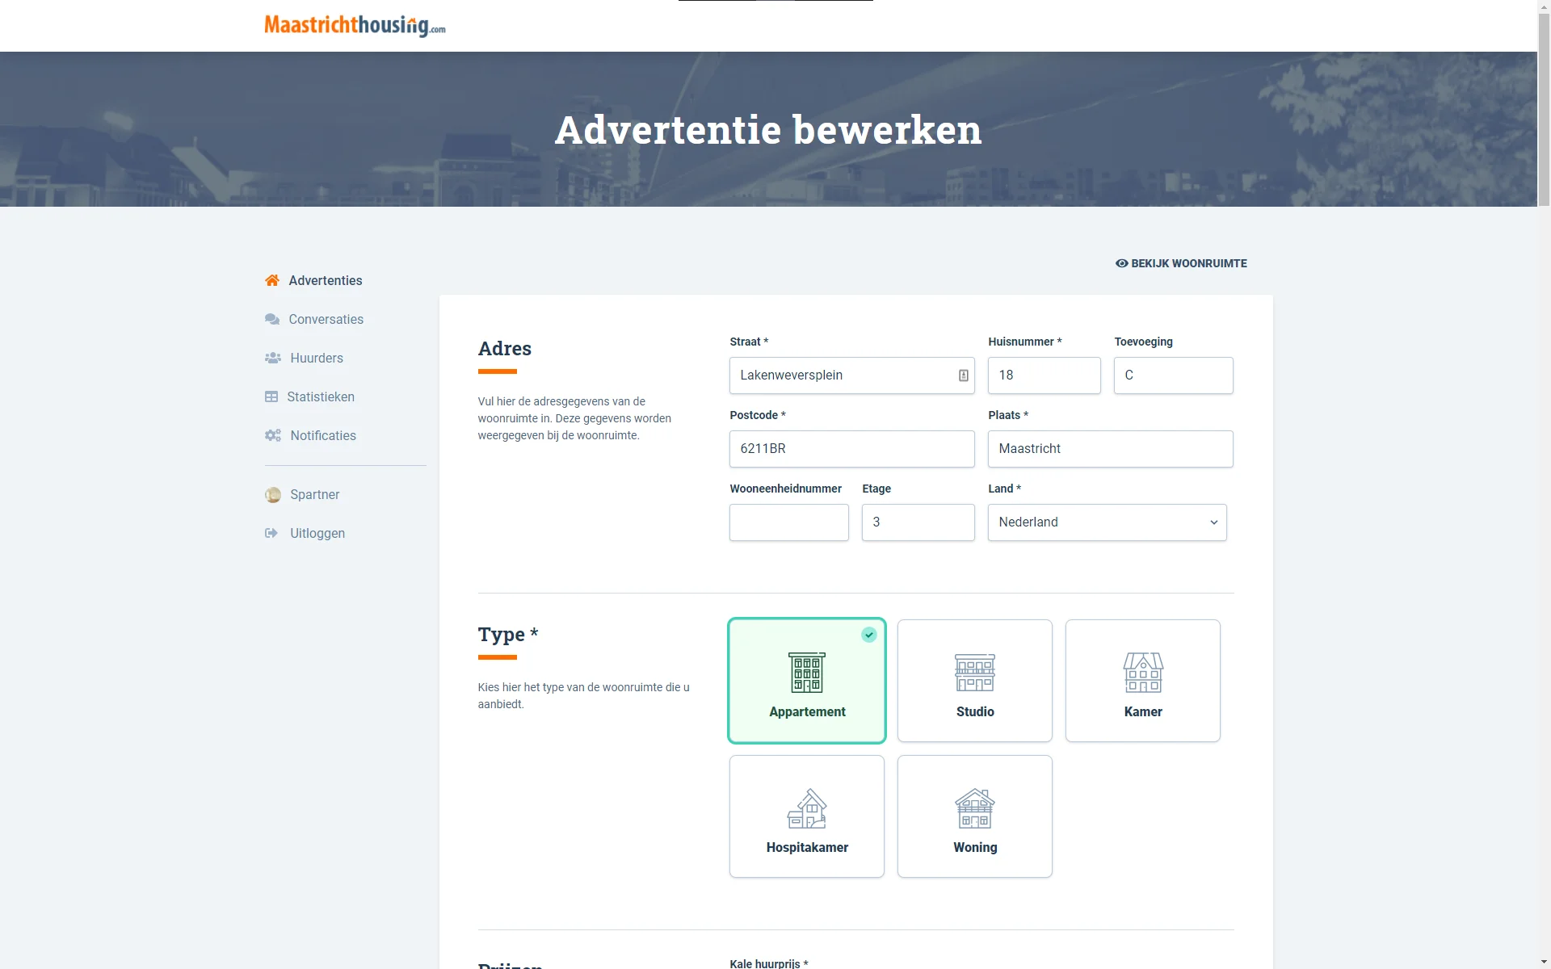This screenshot has width=1551, height=969.
Task: Go to Conversaties in sidebar
Action: [326, 319]
